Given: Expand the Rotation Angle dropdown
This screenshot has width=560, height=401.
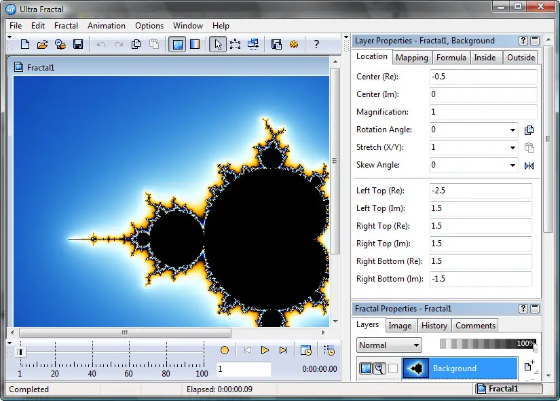Looking at the screenshot, I should click(512, 130).
